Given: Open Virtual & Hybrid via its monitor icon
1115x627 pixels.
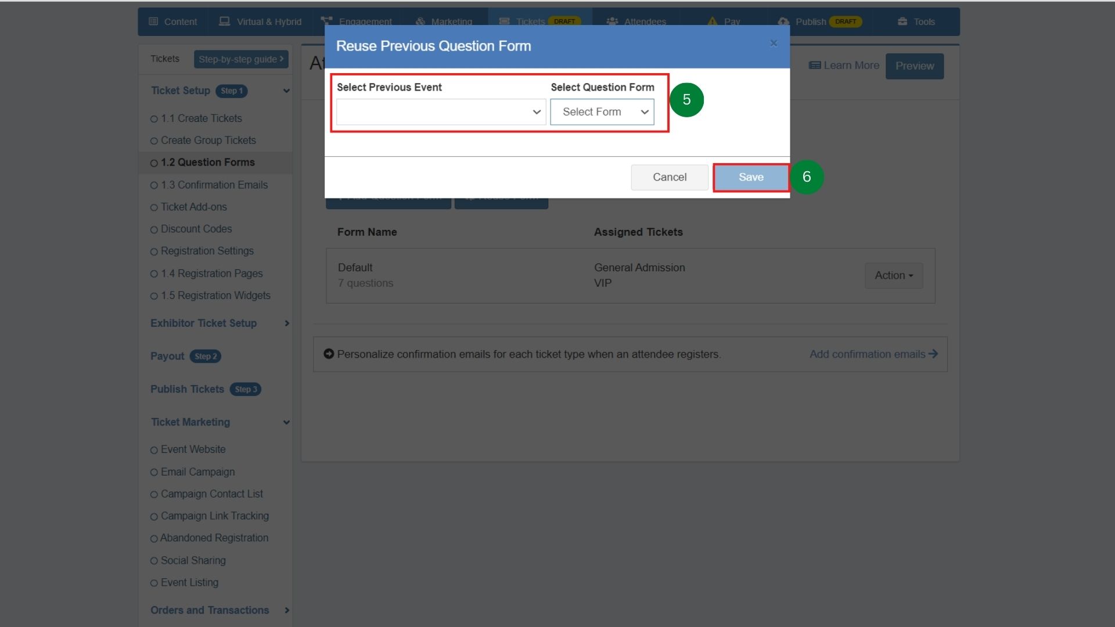Looking at the screenshot, I should tap(224, 21).
